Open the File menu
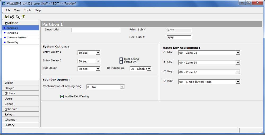 8,10
